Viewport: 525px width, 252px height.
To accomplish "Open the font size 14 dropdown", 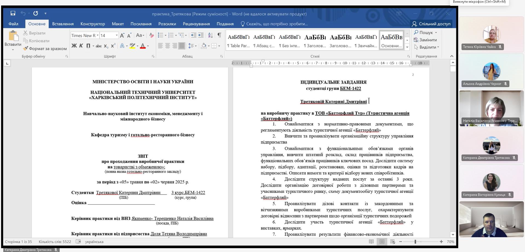I will click(117, 35).
